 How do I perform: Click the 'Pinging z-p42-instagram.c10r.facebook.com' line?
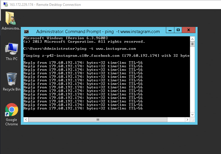[106, 56]
